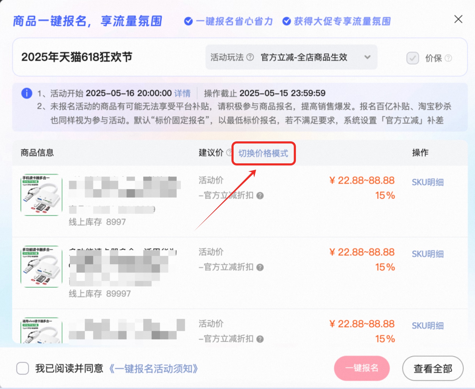The height and width of the screenshot is (389, 475).
Task: Open the 活动玩法 dropdown selector
Action: point(291,57)
